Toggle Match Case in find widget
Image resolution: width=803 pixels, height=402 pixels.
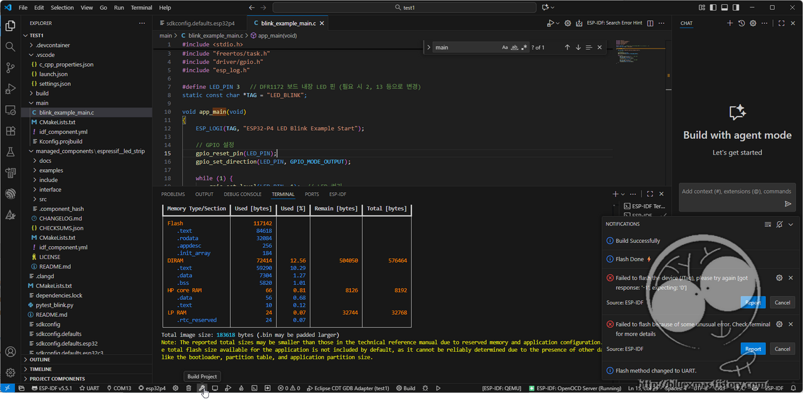(505, 48)
